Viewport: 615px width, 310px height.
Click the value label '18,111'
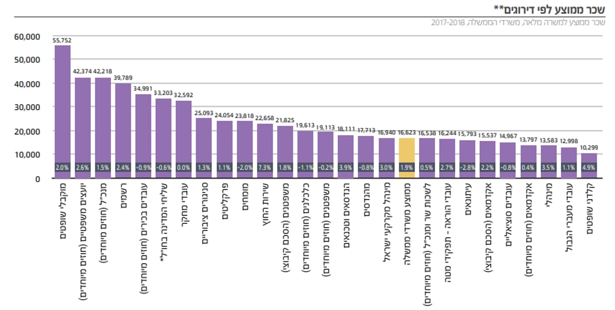tap(346, 130)
